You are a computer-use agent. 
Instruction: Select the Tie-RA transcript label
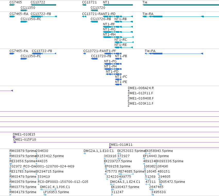[148, 14]
